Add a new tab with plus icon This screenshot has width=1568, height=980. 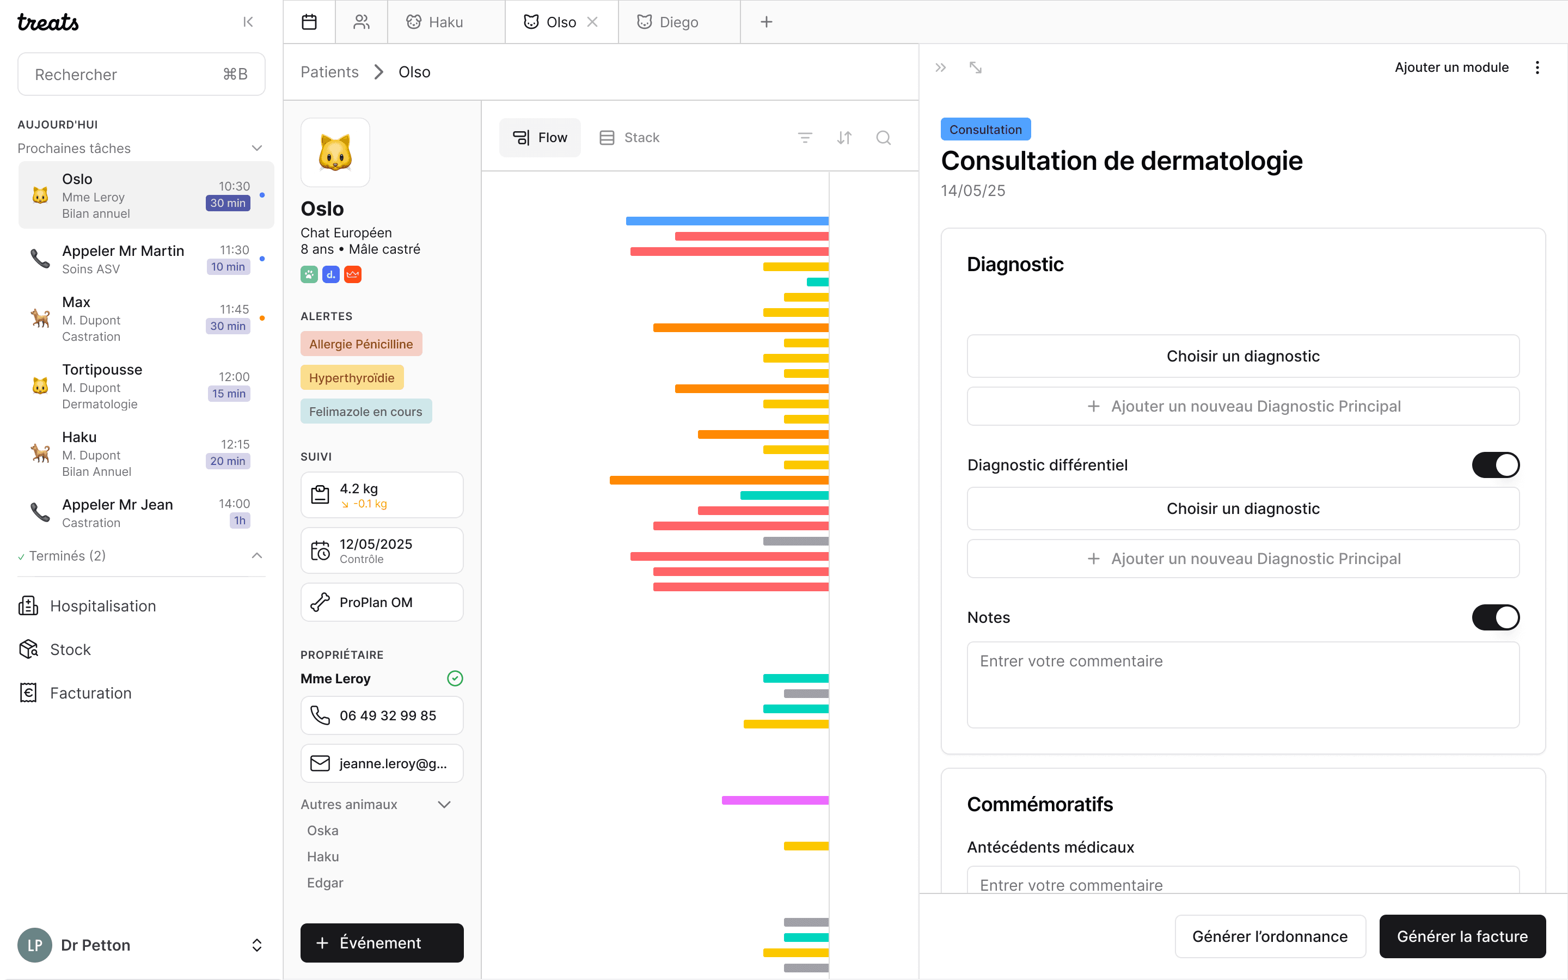[x=766, y=22]
